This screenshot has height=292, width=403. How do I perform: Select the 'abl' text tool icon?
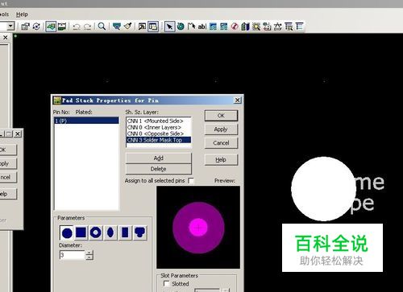coord(202,27)
